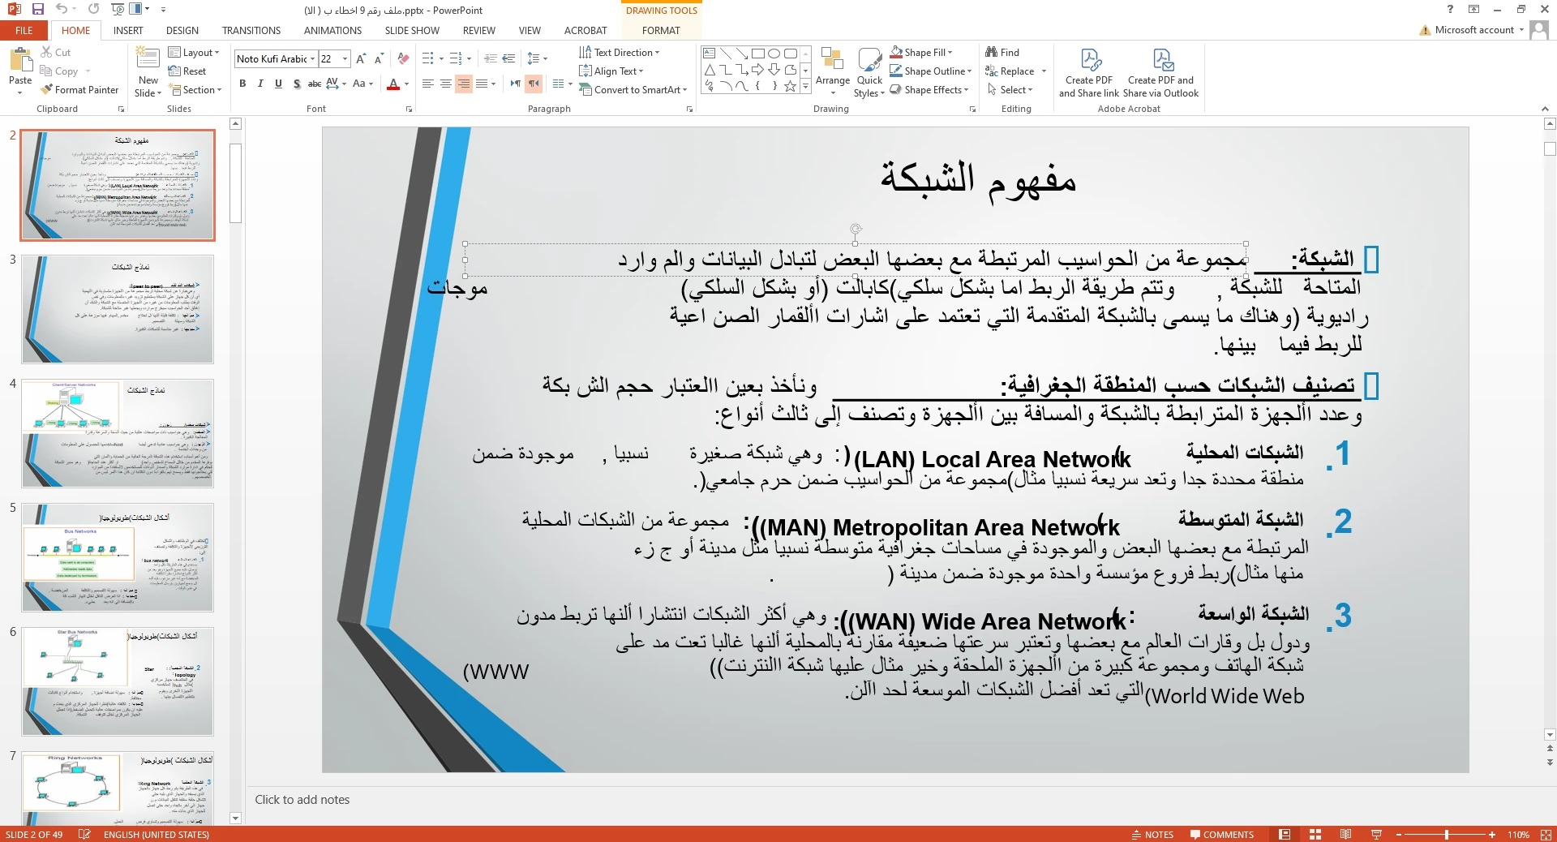Open the Section dropdown

[x=195, y=90]
